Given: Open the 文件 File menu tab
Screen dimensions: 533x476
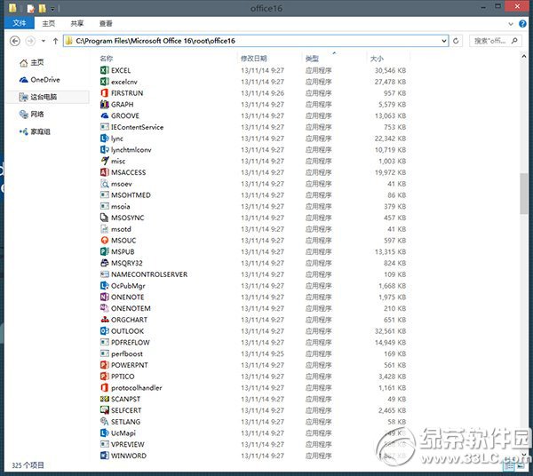Looking at the screenshot, I should tap(20, 23).
